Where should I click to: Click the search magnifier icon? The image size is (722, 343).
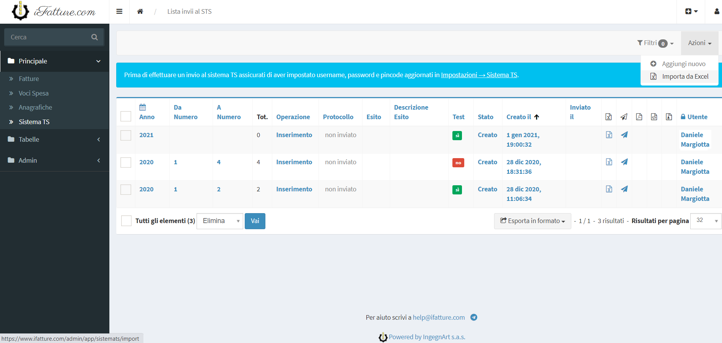[x=94, y=37]
